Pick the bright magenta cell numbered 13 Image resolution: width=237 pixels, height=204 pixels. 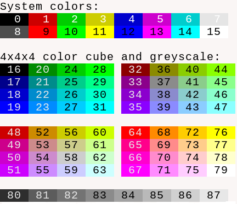pyautogui.click(x=157, y=32)
